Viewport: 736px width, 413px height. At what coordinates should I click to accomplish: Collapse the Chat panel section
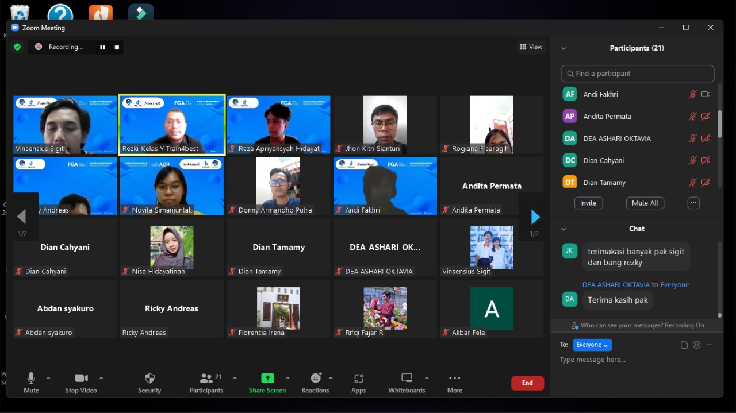pyautogui.click(x=563, y=229)
